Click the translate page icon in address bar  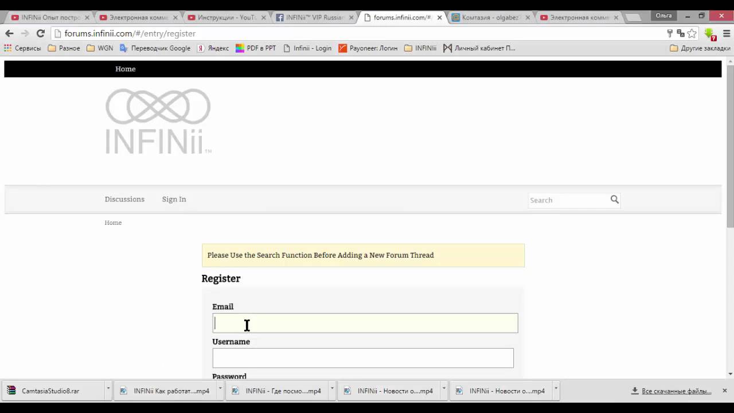681,33
